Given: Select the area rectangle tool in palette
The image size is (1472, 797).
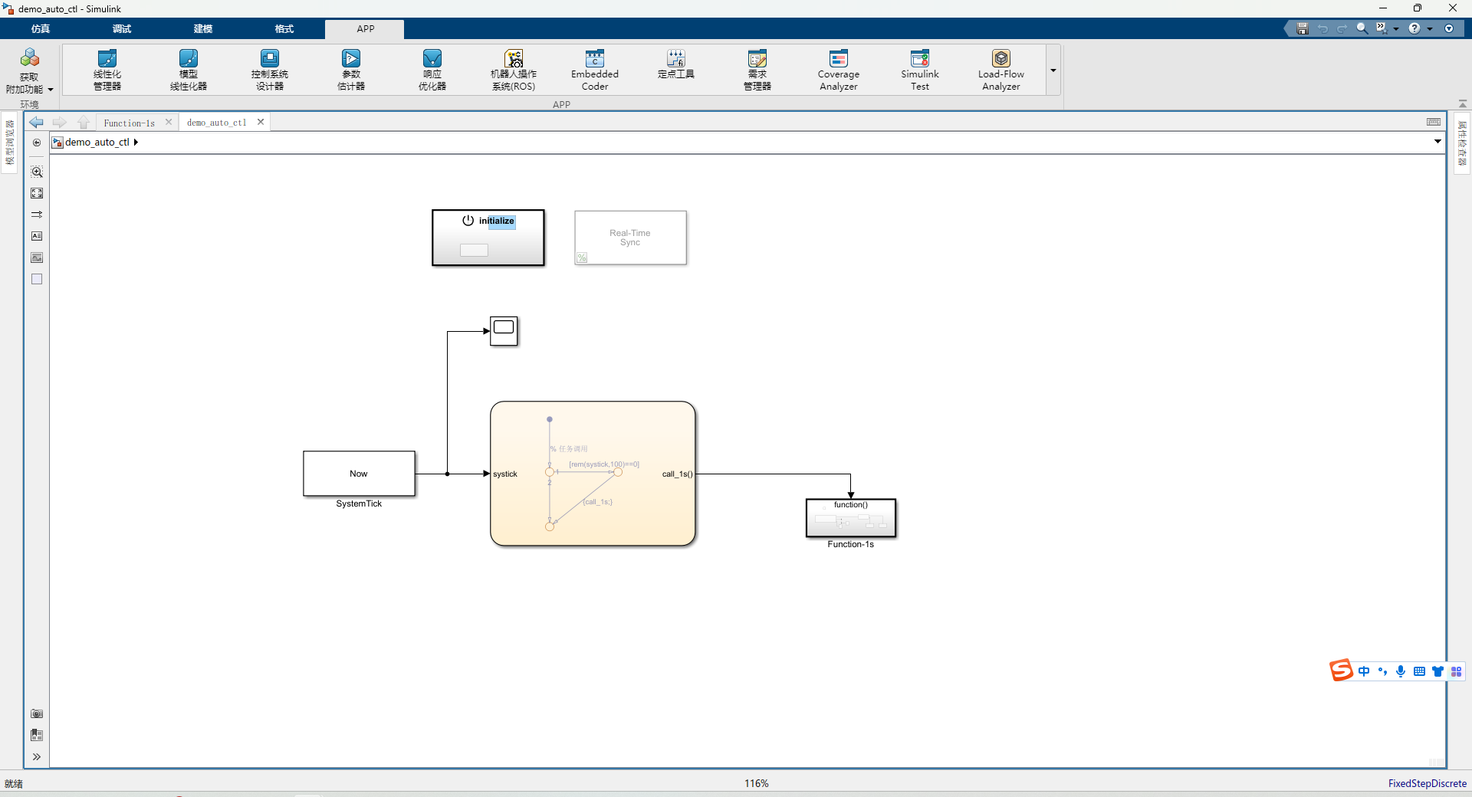Looking at the screenshot, I should point(37,279).
